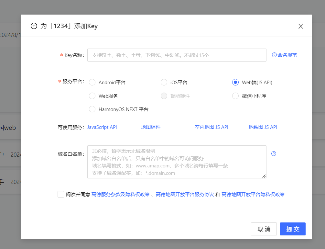Select the iOS平台 radio button
This screenshot has height=249, width=325.
pyautogui.click(x=164, y=82)
